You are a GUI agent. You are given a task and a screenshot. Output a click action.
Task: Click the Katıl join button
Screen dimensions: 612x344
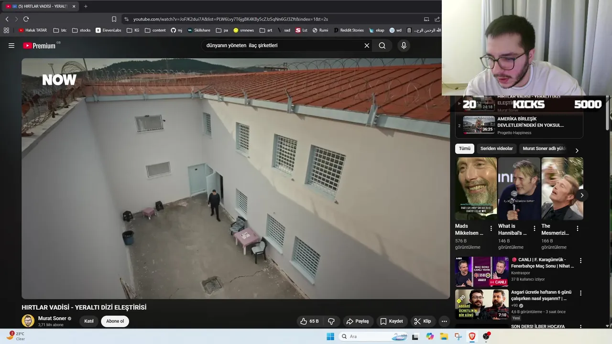[x=89, y=321]
